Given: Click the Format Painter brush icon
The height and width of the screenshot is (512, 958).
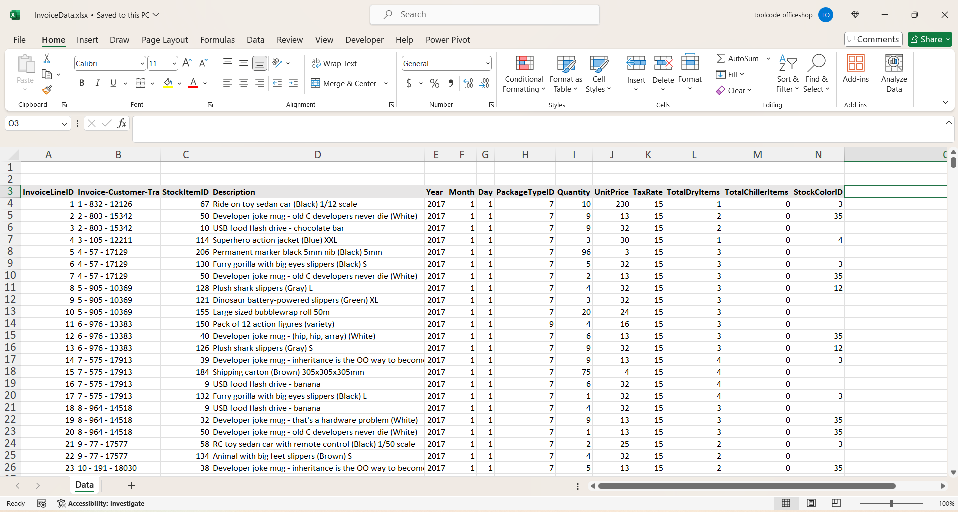Looking at the screenshot, I should coord(47,90).
